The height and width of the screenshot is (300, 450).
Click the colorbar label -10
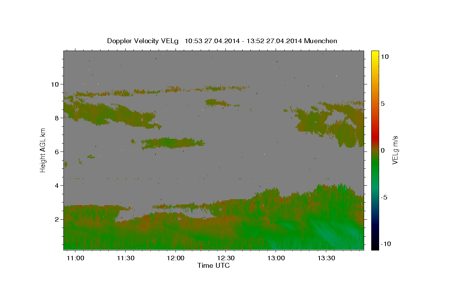point(386,244)
